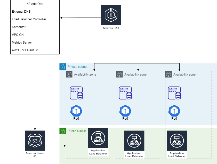
Task: Click the right Availability zone label
Action: [184, 75]
